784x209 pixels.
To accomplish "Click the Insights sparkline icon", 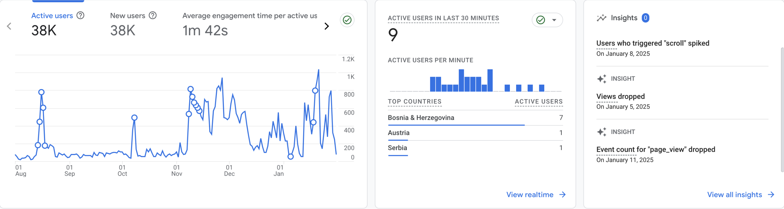I will pos(601,18).
